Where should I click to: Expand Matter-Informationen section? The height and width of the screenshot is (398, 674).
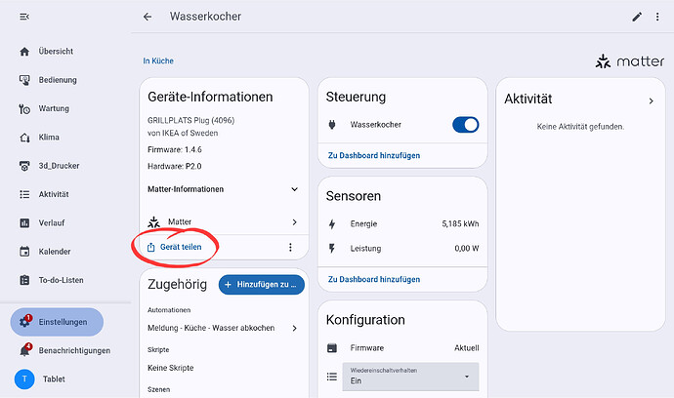coord(223,189)
